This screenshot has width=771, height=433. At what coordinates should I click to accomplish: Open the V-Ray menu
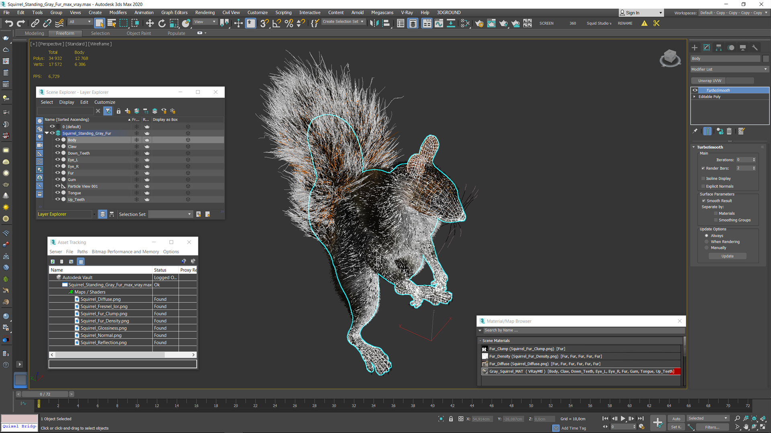pos(407,12)
